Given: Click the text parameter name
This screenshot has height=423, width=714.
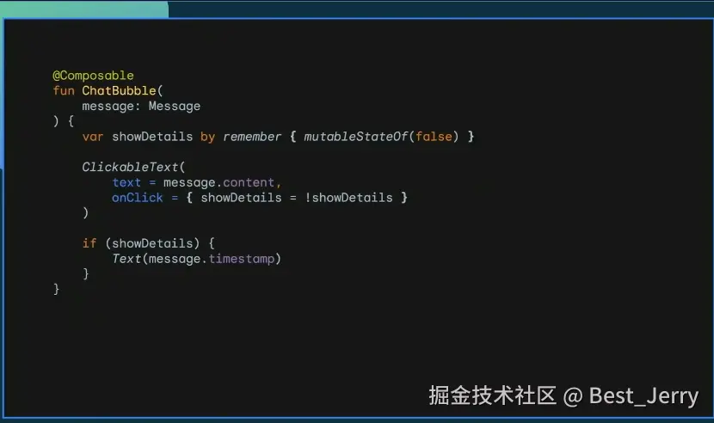Looking at the screenshot, I should coord(126,182).
